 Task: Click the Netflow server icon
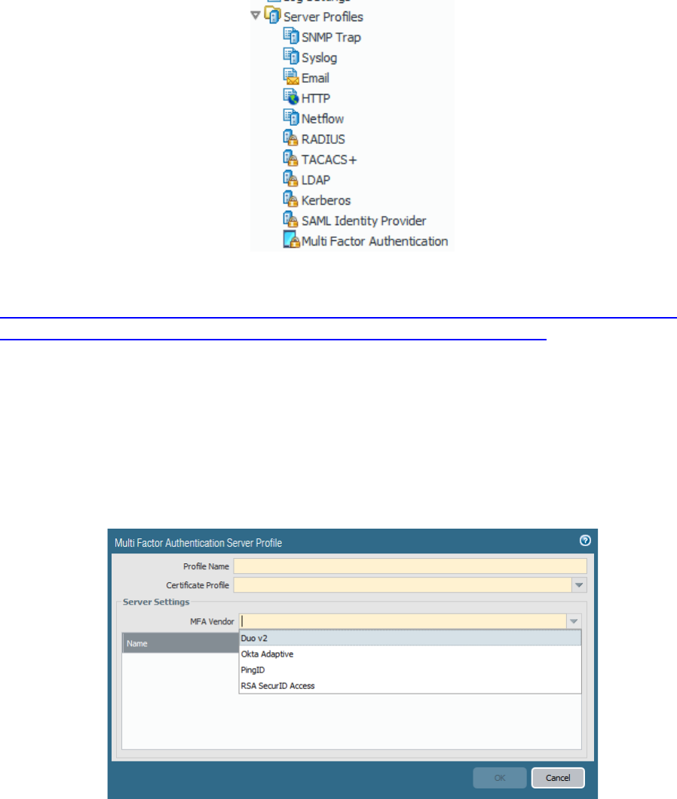(291, 117)
